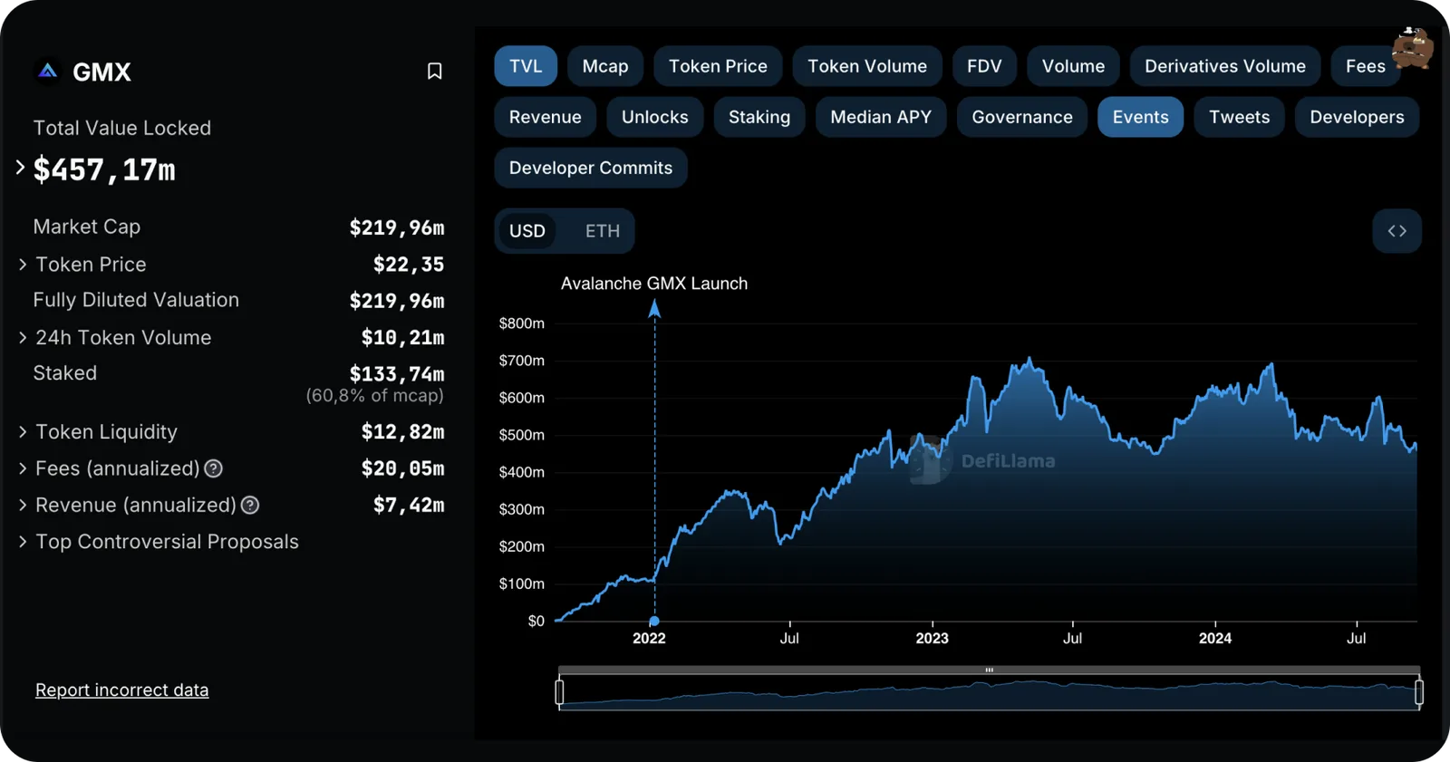This screenshot has height=762, width=1450.
Task: Expand the Revenue (annualized) row
Action: pyautogui.click(x=23, y=506)
